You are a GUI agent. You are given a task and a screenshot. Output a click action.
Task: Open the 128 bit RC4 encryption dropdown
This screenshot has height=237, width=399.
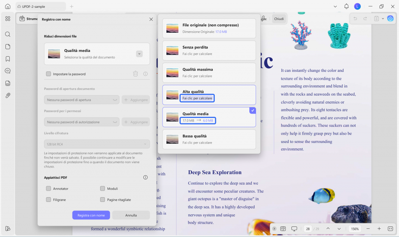tap(97, 144)
